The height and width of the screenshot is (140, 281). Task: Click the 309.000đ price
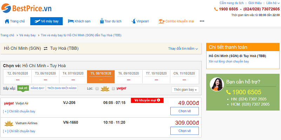187,123
